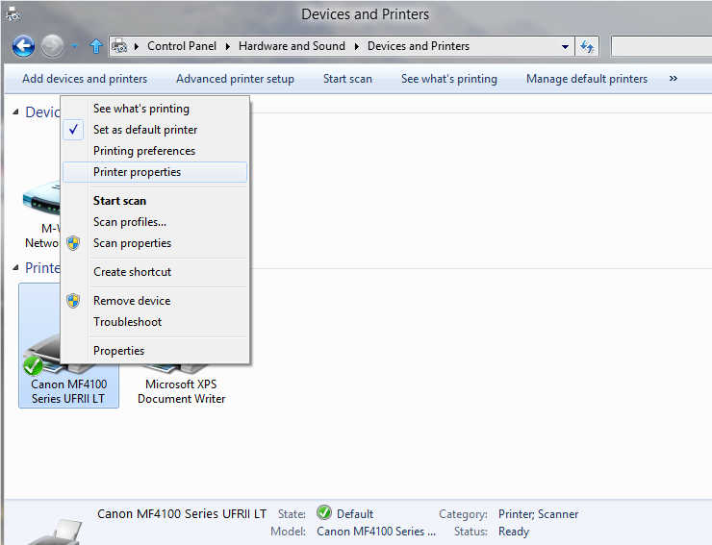
Task: Collapse the Devices section triangle
Action: point(15,112)
